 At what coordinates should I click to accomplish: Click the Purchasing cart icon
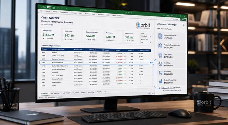(x=160, y=72)
